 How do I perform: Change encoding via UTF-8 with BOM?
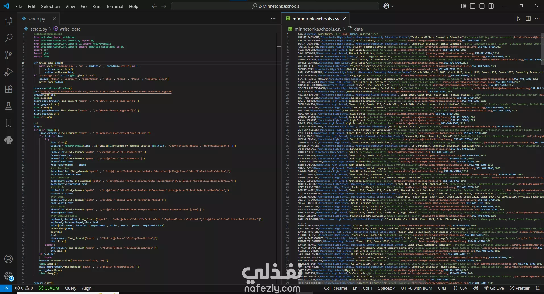[x=416, y=288]
